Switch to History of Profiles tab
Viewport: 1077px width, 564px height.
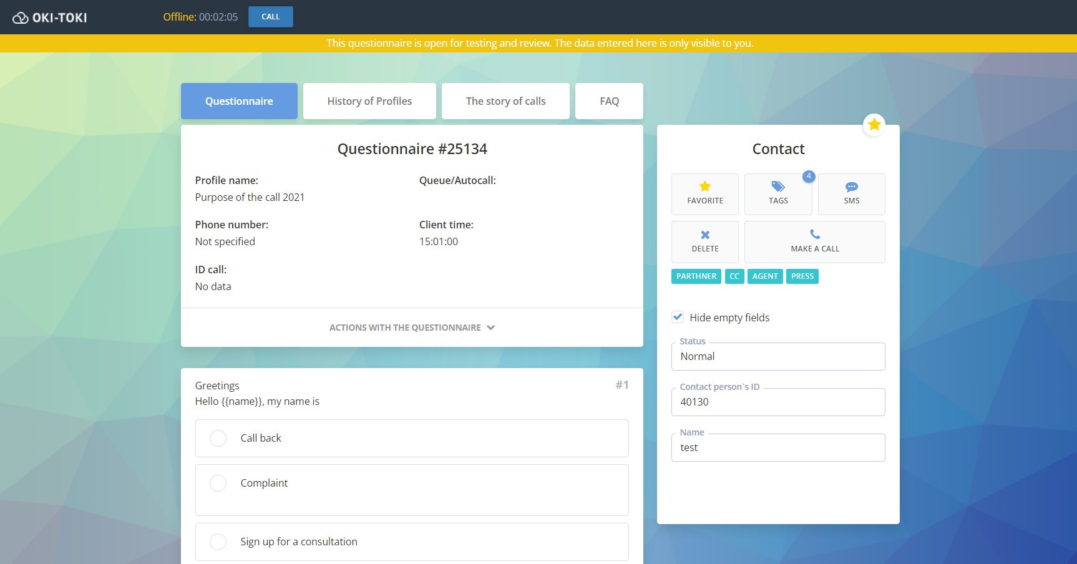point(369,101)
